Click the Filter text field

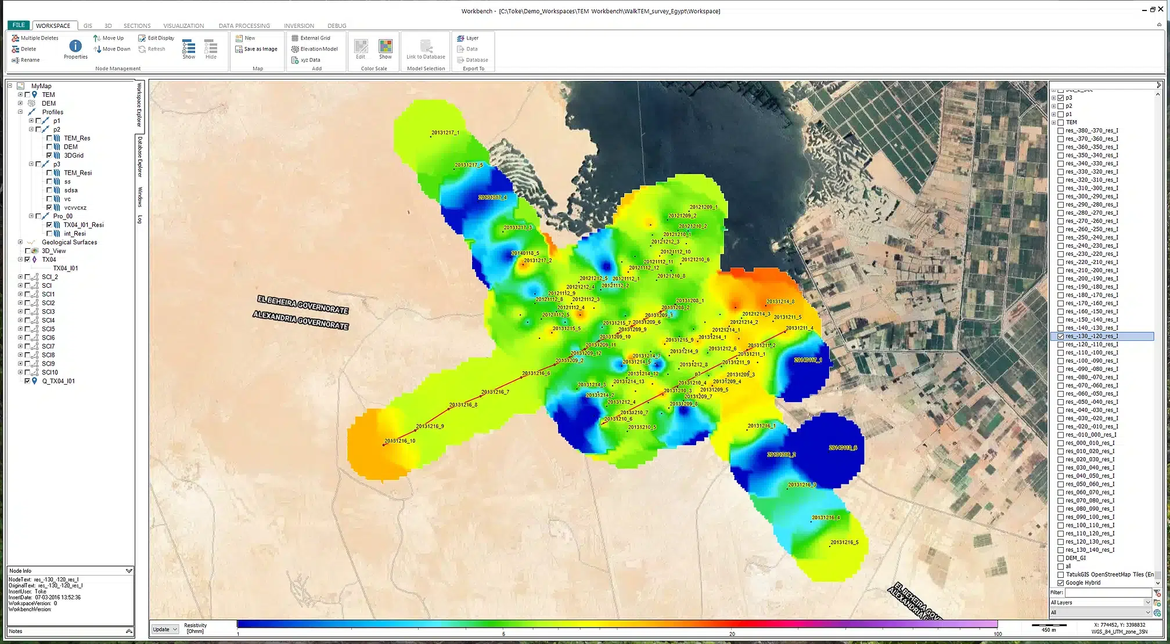coord(1108,593)
